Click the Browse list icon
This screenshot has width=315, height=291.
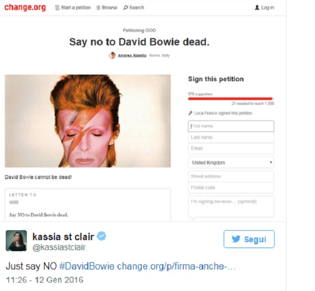[98, 8]
